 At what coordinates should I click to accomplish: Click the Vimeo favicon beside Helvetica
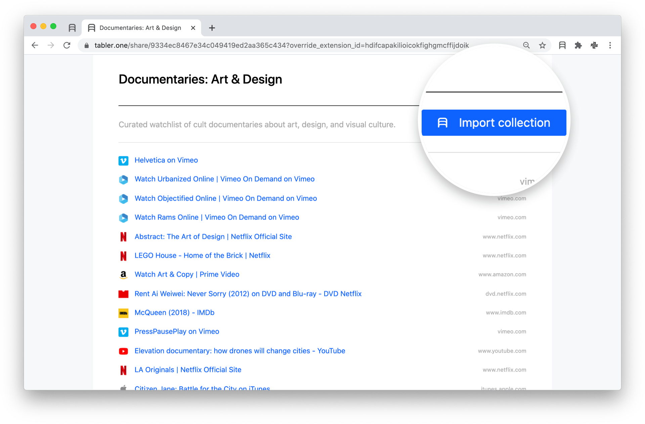[x=123, y=161]
